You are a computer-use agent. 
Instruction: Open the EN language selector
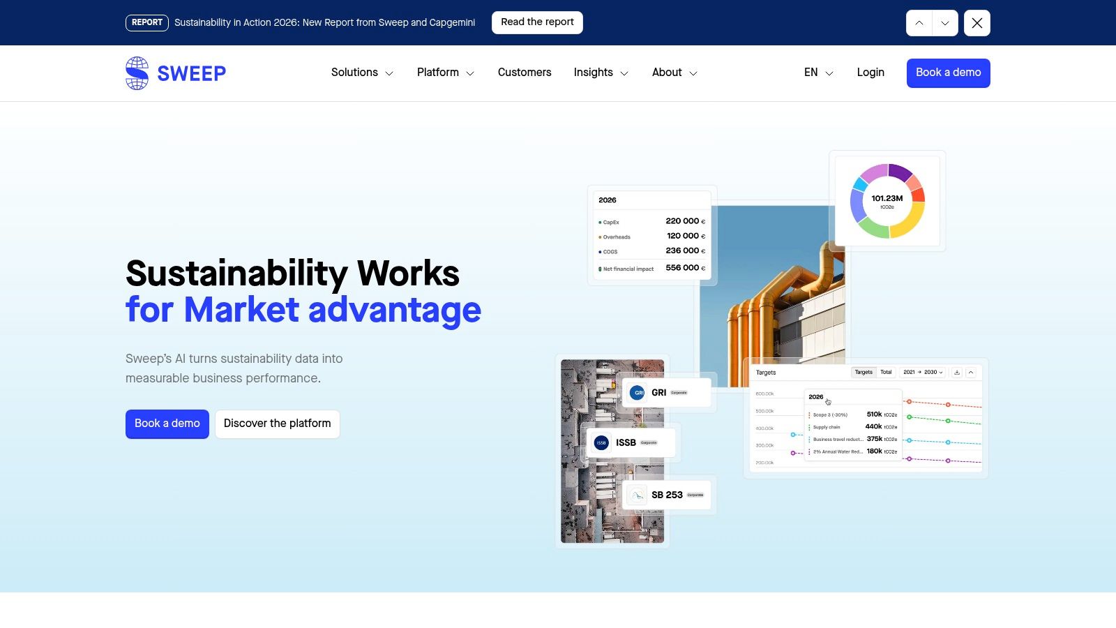[x=819, y=73]
